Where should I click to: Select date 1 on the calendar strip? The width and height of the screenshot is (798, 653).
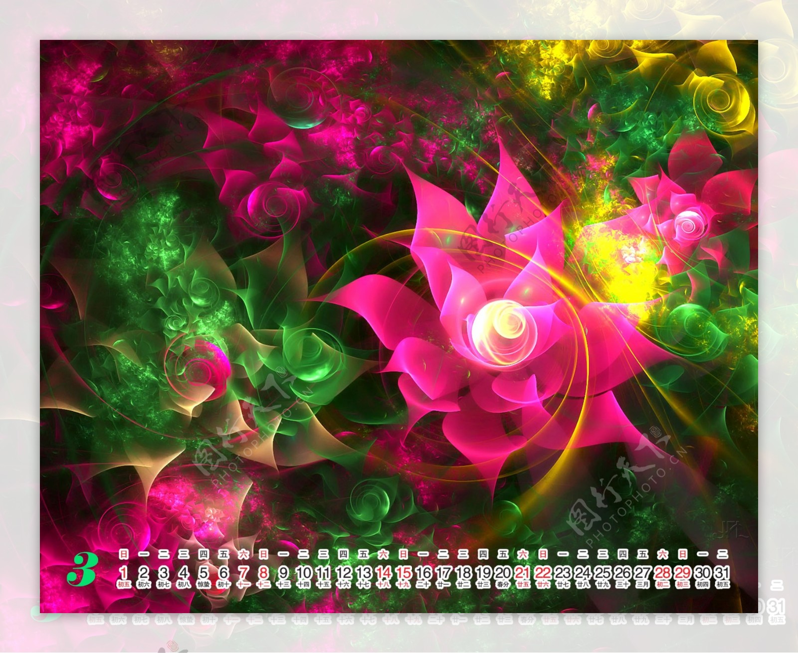click(124, 572)
